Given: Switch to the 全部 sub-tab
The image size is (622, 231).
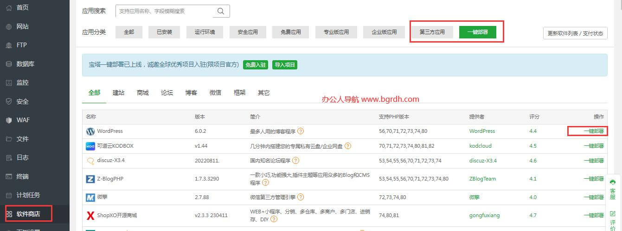Looking at the screenshot, I should tap(94, 93).
